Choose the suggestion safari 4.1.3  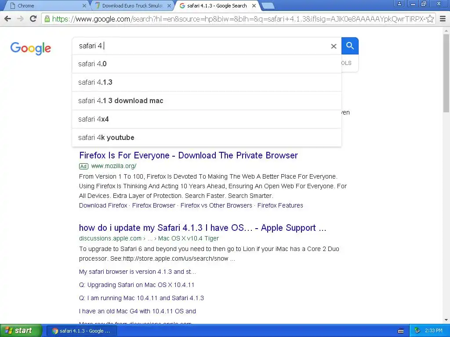click(x=207, y=82)
